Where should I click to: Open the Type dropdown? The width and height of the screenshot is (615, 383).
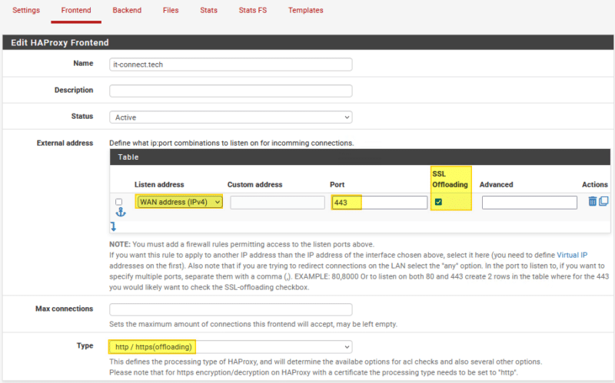[231, 347]
